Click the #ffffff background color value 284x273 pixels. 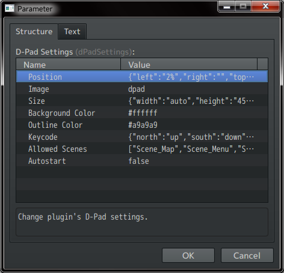tap(143, 113)
